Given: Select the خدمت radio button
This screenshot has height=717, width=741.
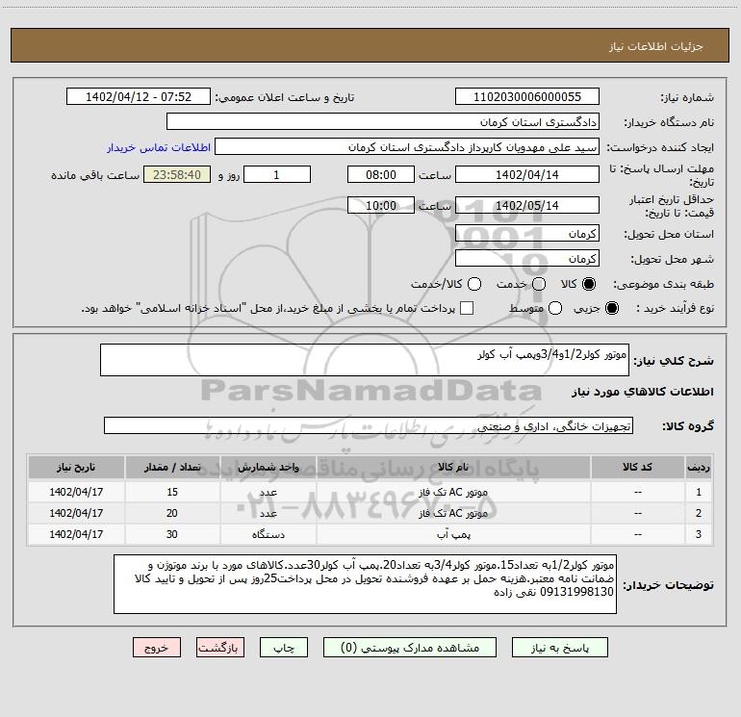Looking at the screenshot, I should pyautogui.click(x=539, y=284).
